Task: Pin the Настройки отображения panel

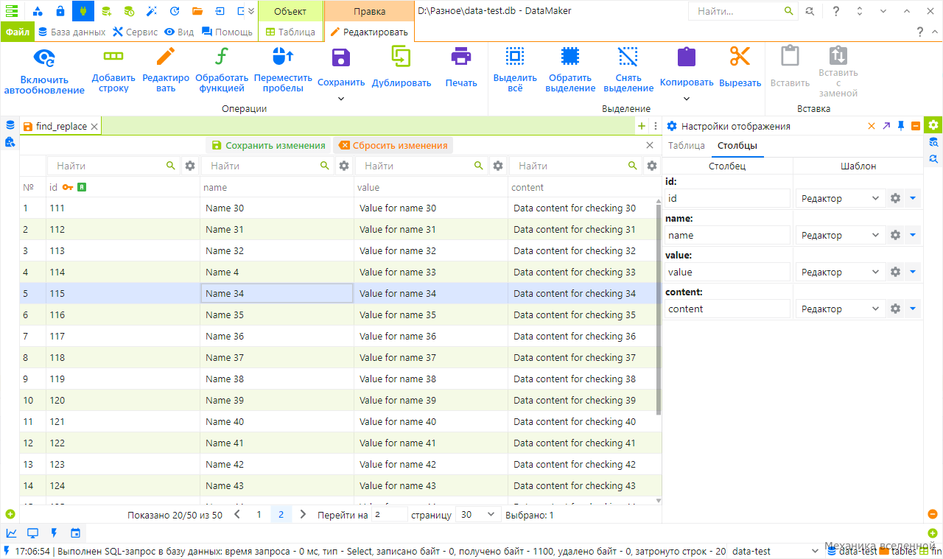Action: click(x=901, y=126)
